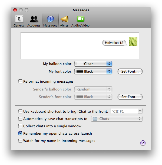Open the Audio/Video camera icon
The height and width of the screenshot is (165, 162).
click(81, 19)
